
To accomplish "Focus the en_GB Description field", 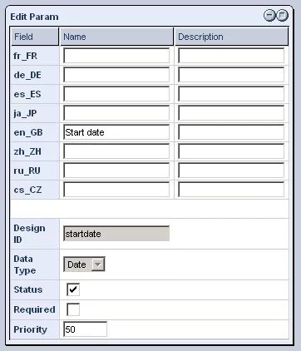I will 231,132.
